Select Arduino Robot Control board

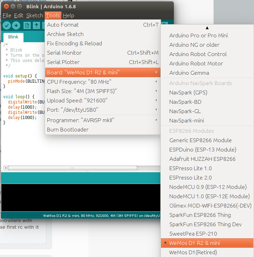(x=207, y=54)
